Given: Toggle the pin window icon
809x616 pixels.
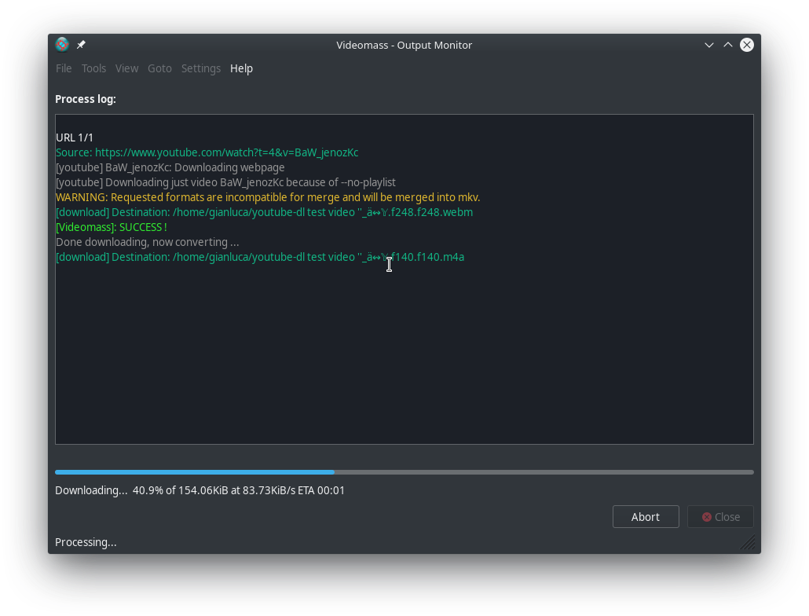Looking at the screenshot, I should click(81, 45).
